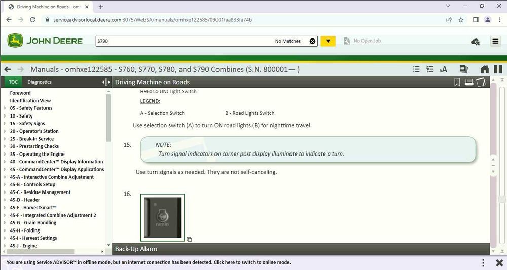This screenshot has height=270, width=507.
Task: Clear the S790 search field
Action: click(x=312, y=41)
